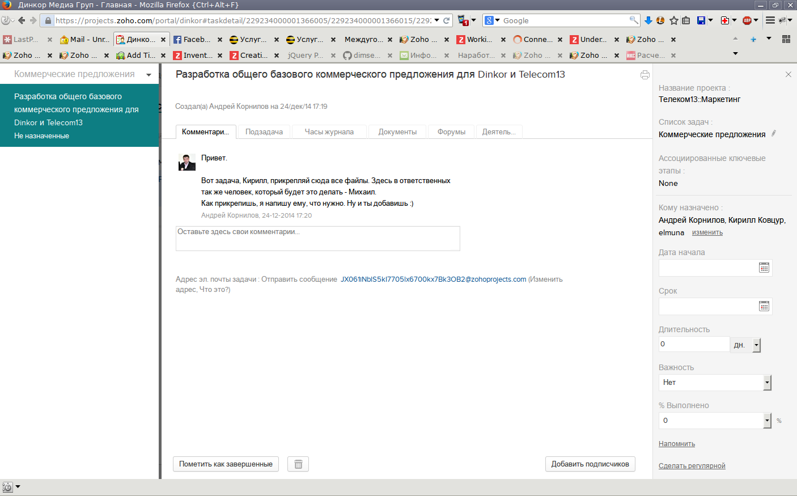Open the save icon dropdown arrow
Screen dimensions: 797x496
coord(710,20)
